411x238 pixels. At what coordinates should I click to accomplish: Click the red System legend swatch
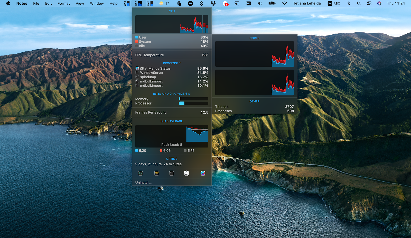click(x=137, y=42)
